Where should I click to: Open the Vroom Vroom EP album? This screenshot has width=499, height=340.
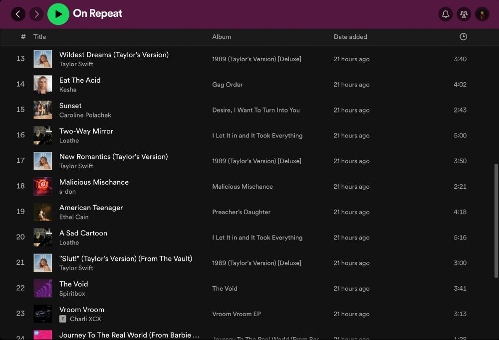[x=237, y=314]
